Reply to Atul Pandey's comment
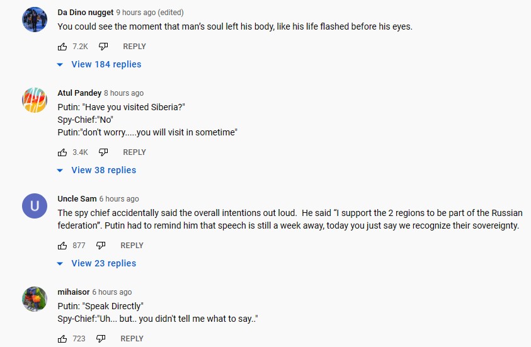The image size is (531, 347). coord(134,152)
